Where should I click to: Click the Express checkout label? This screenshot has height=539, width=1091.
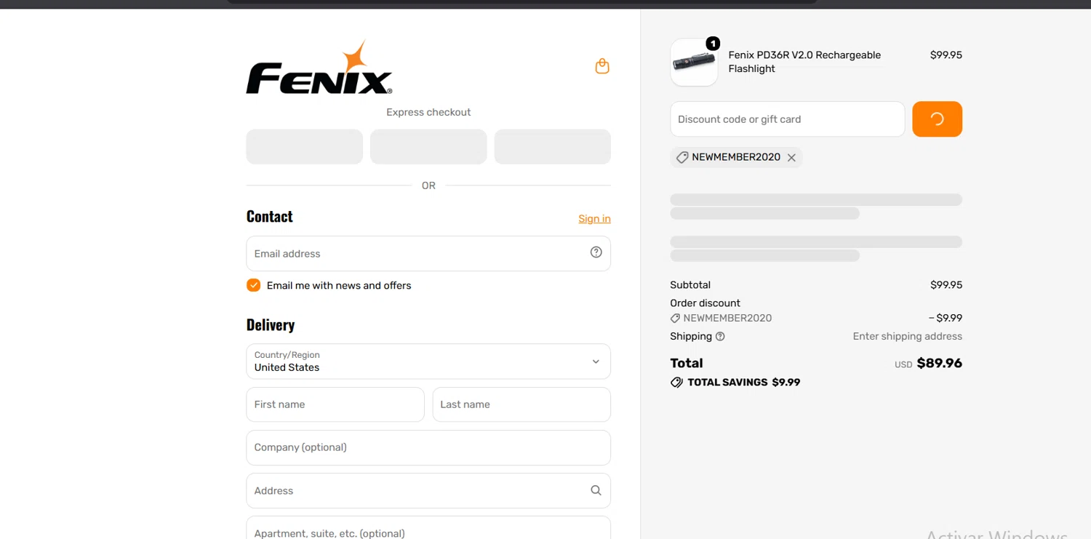428,112
